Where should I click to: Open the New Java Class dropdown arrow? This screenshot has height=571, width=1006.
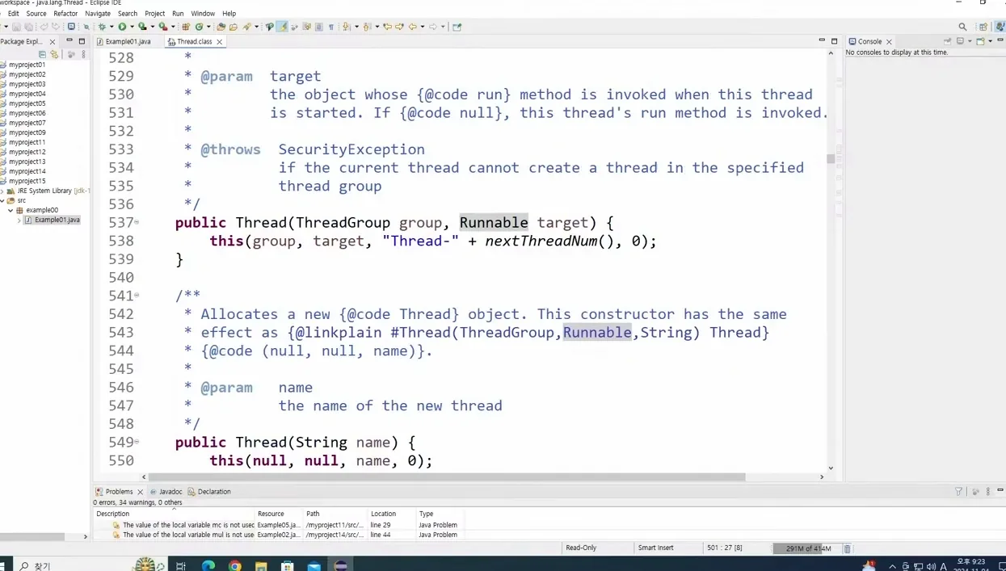(208, 27)
